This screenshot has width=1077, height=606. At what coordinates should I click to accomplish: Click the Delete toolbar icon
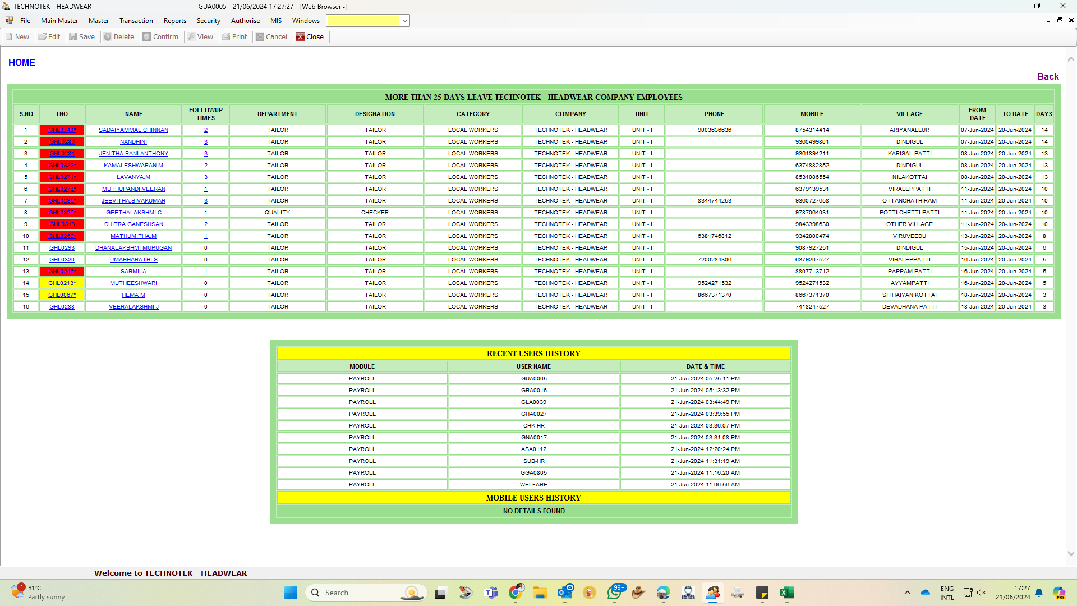(119, 37)
